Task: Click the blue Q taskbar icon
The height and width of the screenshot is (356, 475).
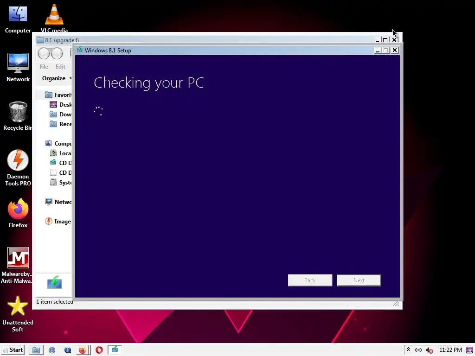Action: pyautogui.click(x=68, y=350)
